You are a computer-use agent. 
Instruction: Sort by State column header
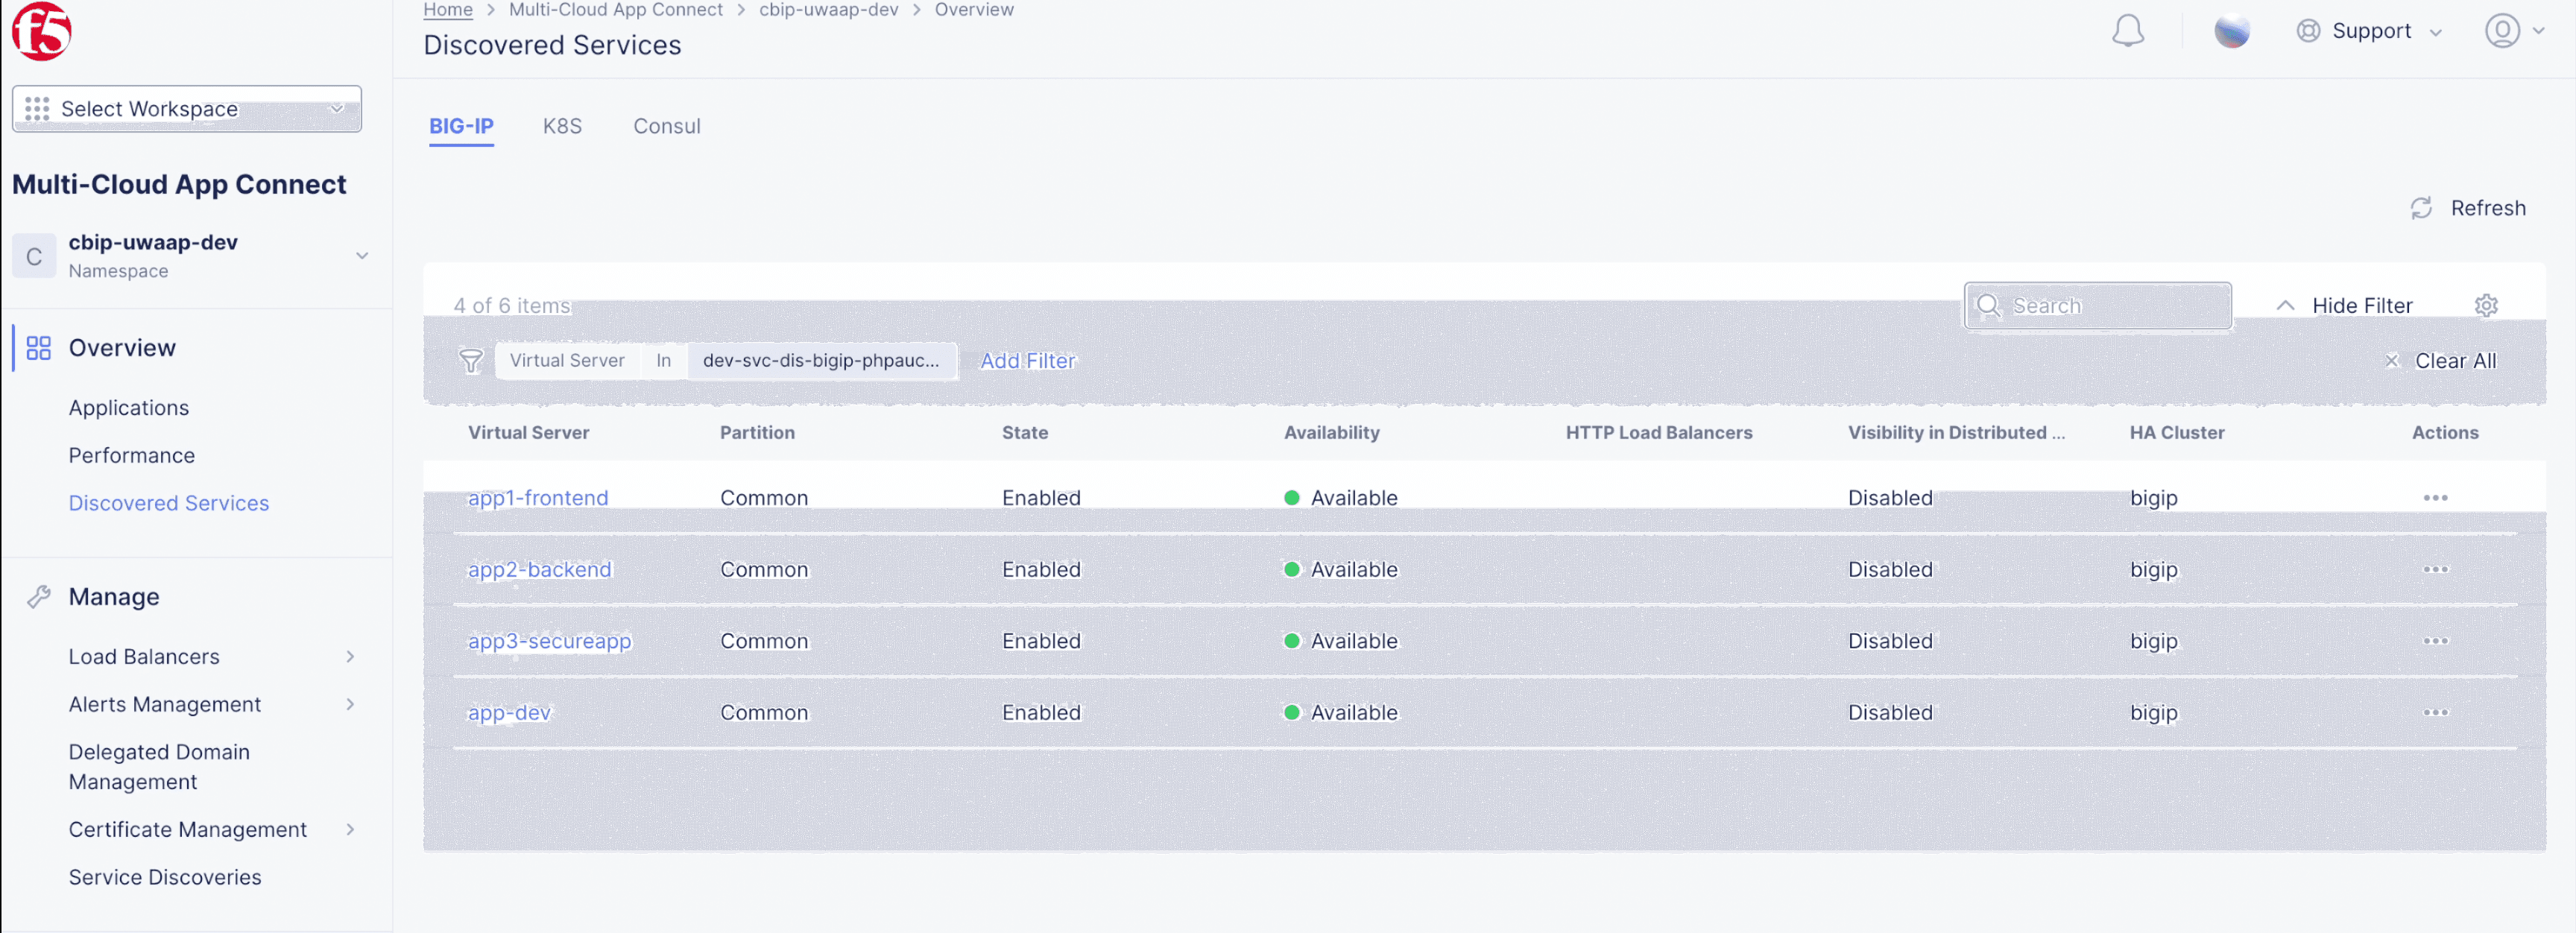click(x=1025, y=433)
